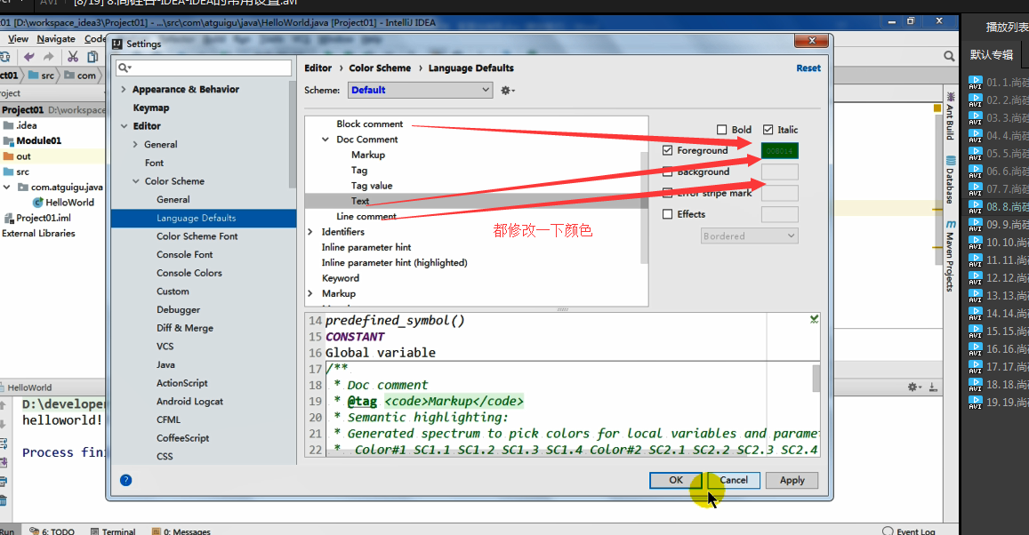
Task: Select Console Colors settings page
Action: point(189,273)
